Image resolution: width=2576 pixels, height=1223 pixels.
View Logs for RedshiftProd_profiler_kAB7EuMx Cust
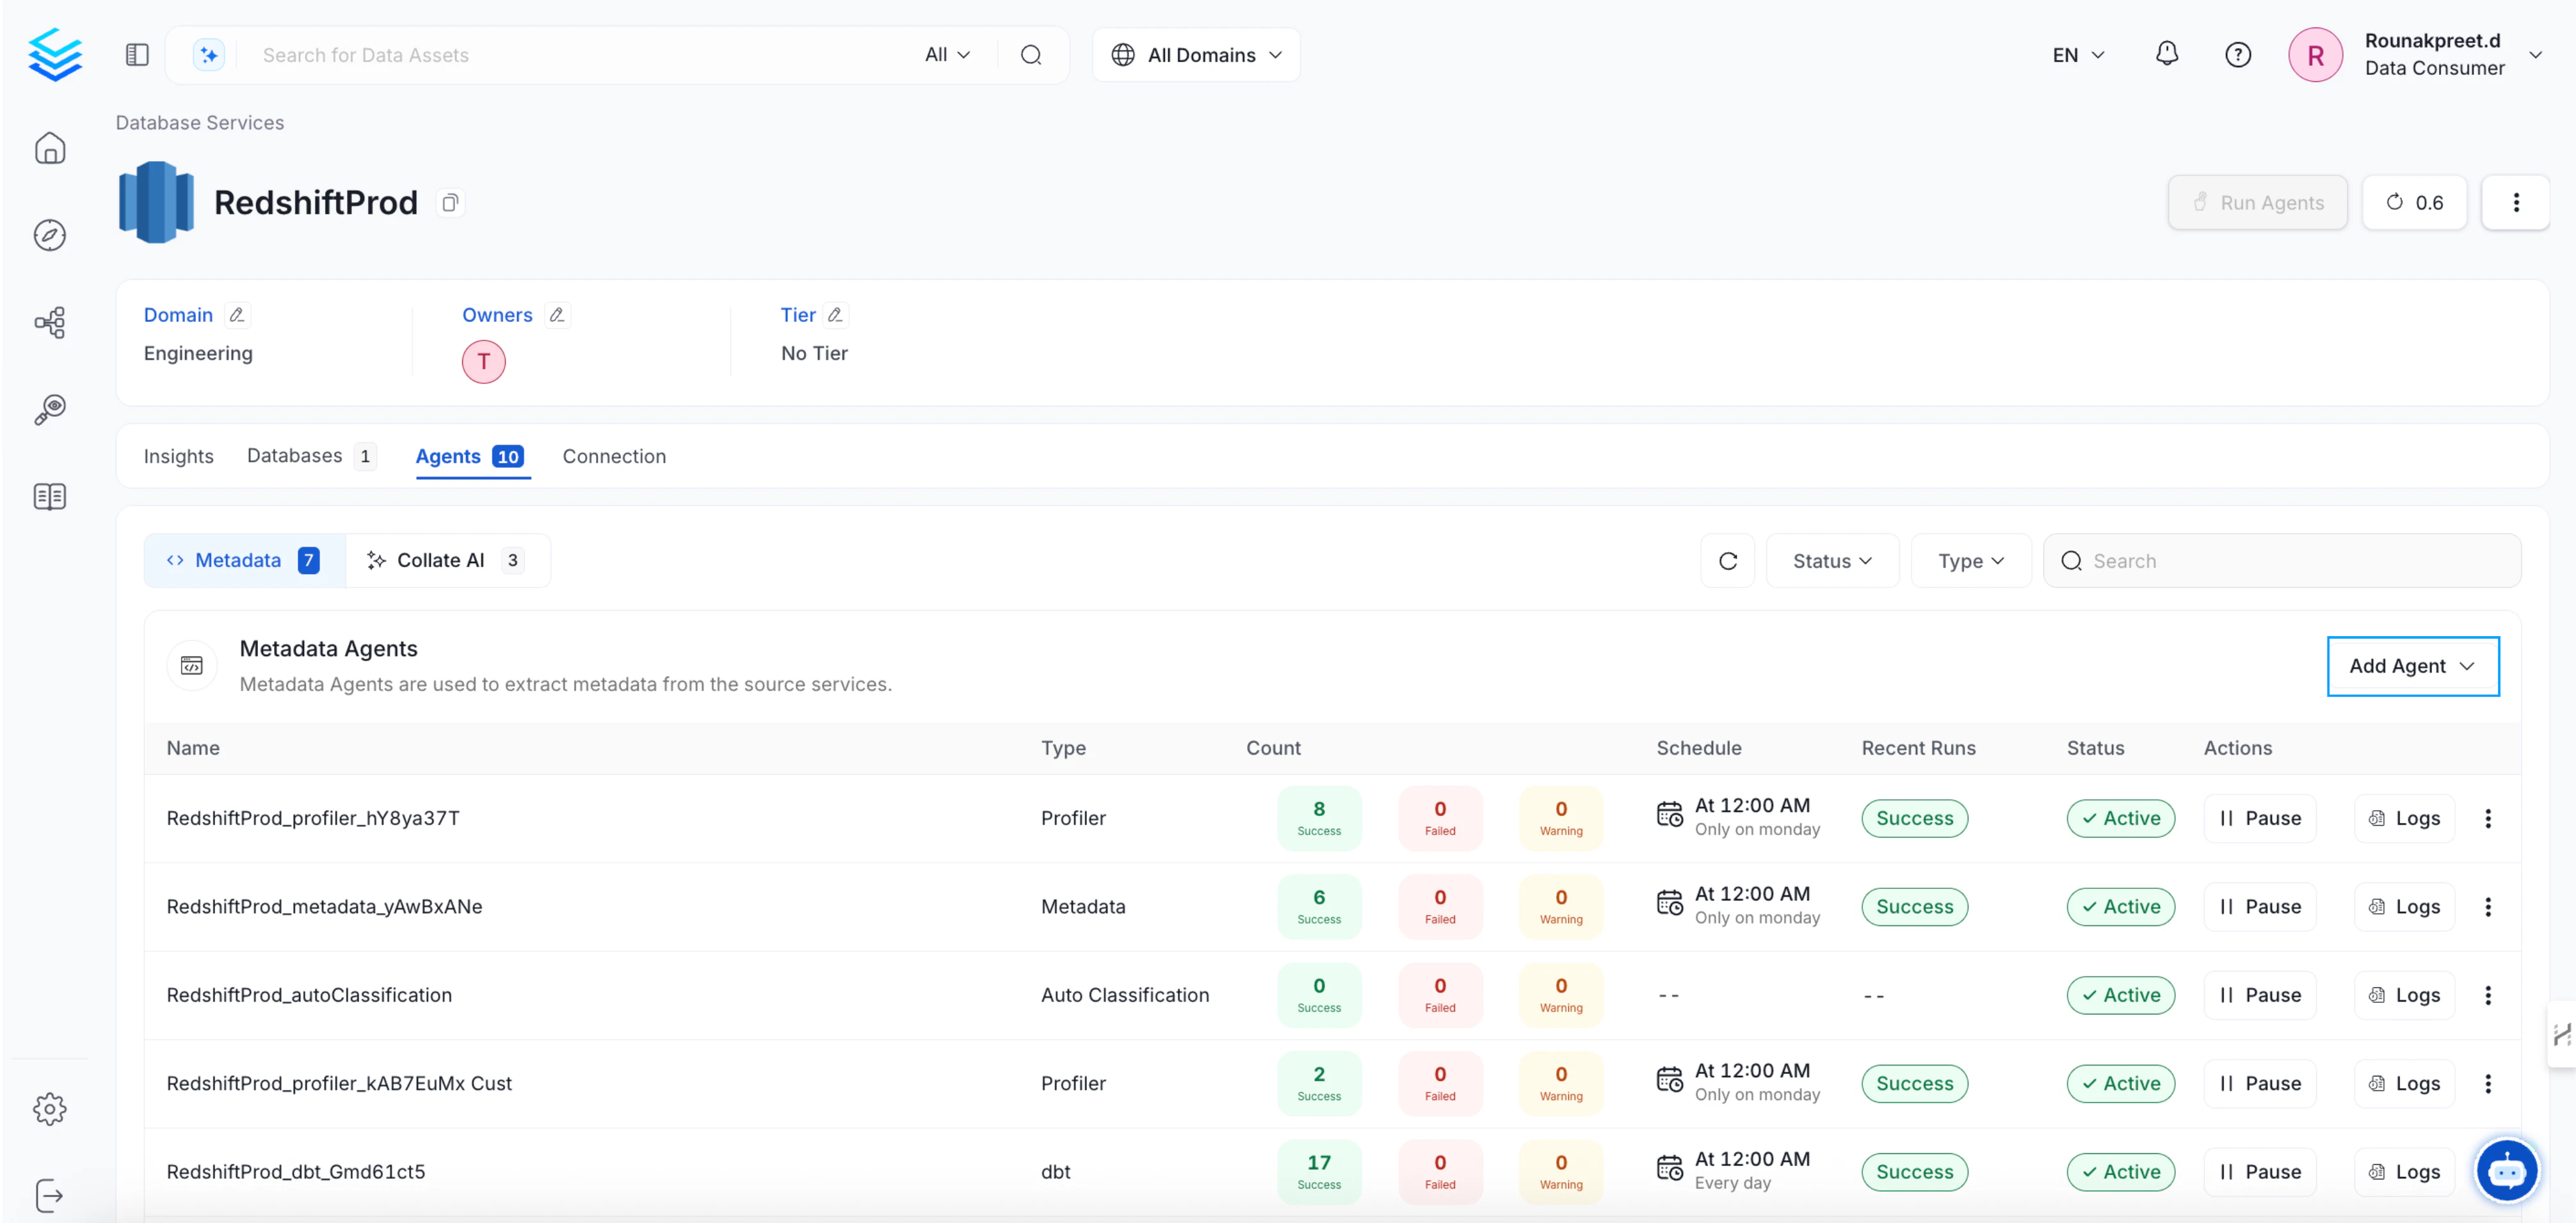[x=2404, y=1083]
